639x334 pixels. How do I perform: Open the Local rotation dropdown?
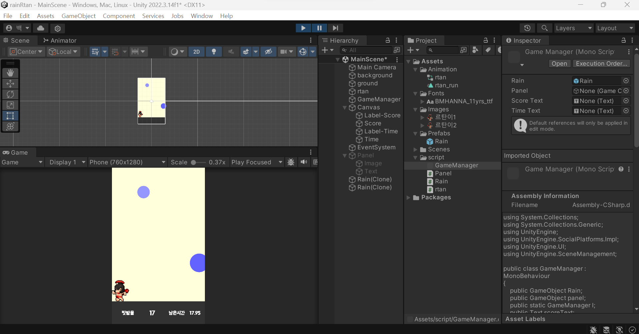[x=63, y=52]
